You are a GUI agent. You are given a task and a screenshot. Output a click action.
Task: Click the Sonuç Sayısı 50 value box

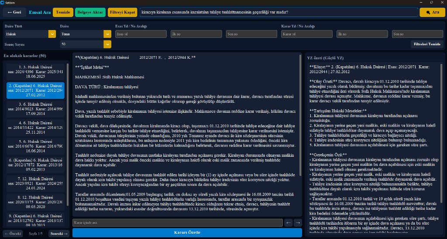point(82,44)
